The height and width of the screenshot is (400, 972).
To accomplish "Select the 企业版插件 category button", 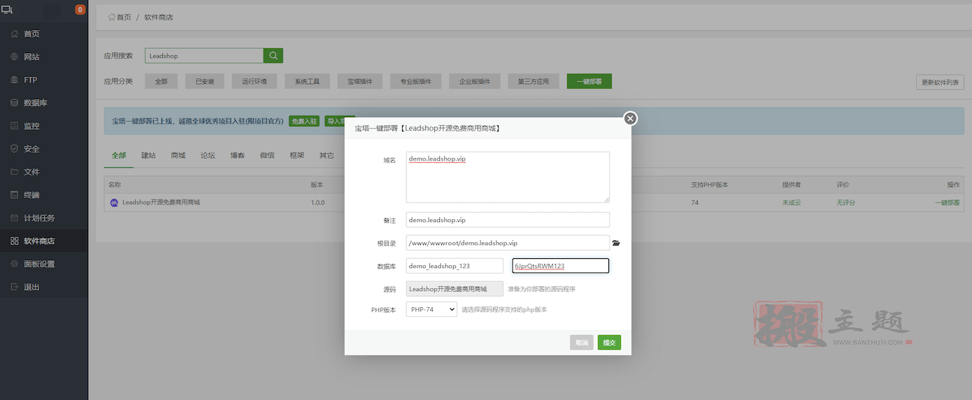I will point(475,82).
